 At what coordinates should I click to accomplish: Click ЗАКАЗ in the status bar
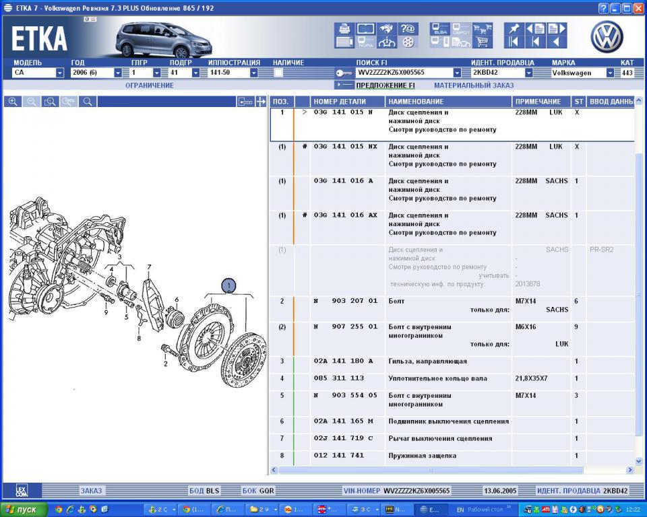(91, 491)
